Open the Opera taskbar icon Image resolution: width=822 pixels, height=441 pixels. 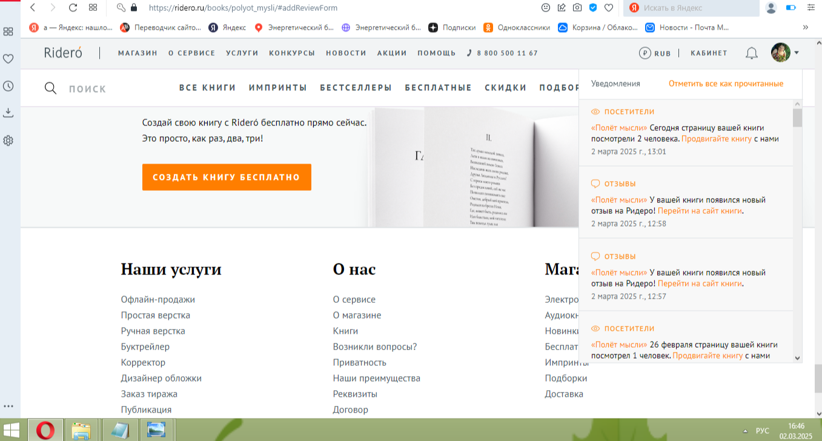45,430
